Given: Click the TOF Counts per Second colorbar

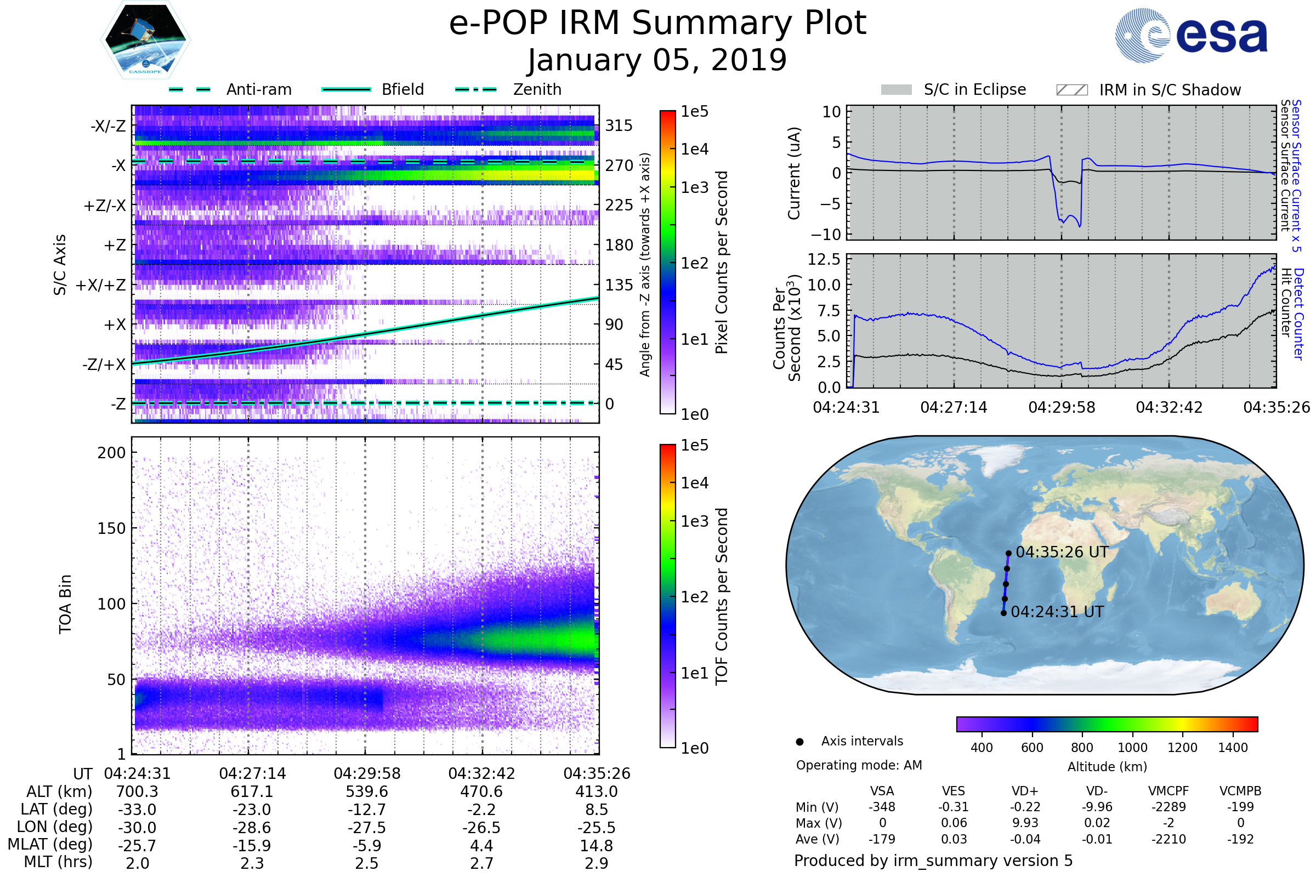Looking at the screenshot, I should coord(667,596).
